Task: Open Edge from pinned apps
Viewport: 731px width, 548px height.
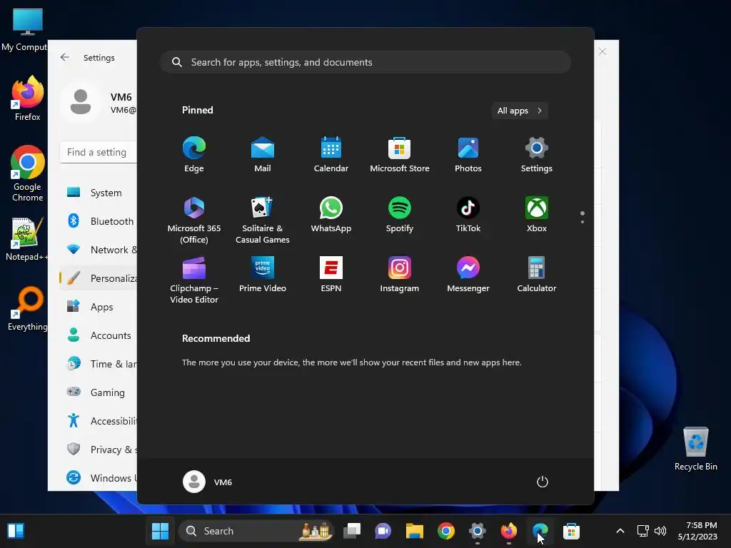Action: pos(194,154)
